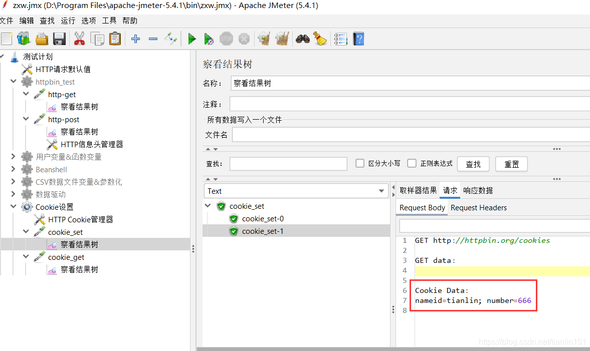Image resolution: width=590 pixels, height=351 pixels.
Task: Expand the Beanshell thread group
Action: coord(14,169)
